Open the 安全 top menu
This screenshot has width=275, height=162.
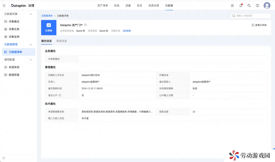click(x=140, y=6)
